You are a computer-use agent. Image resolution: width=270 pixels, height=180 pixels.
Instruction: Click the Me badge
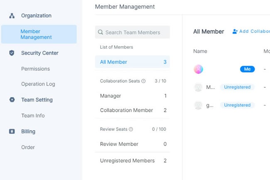247,69
